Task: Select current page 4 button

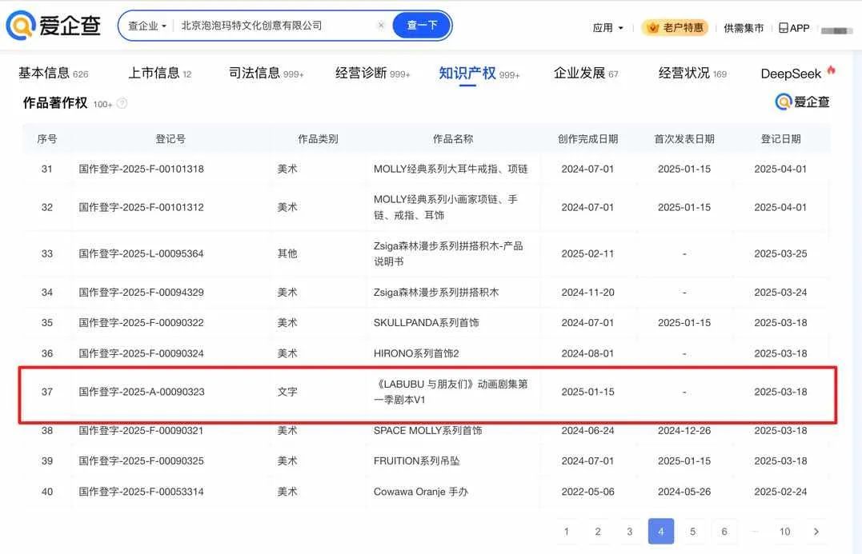Action: tap(661, 532)
